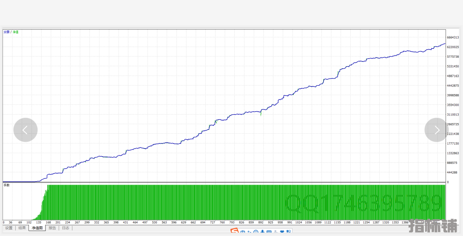Click the 5775738 y-axis value
The width and height of the screenshot is (463, 236).
point(453,56)
